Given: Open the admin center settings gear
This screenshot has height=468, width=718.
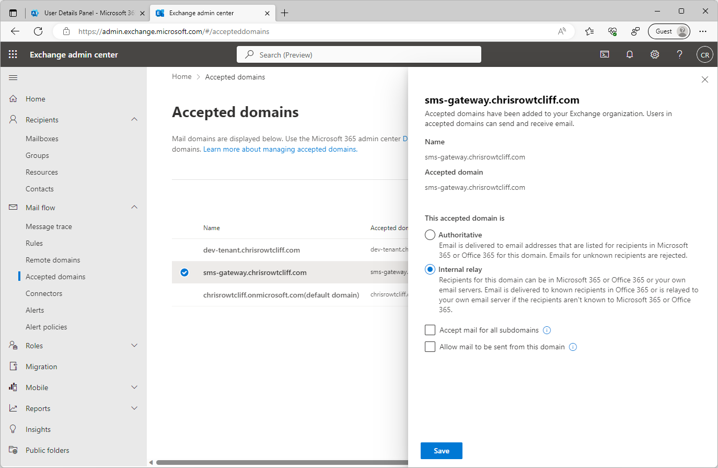Looking at the screenshot, I should point(654,54).
